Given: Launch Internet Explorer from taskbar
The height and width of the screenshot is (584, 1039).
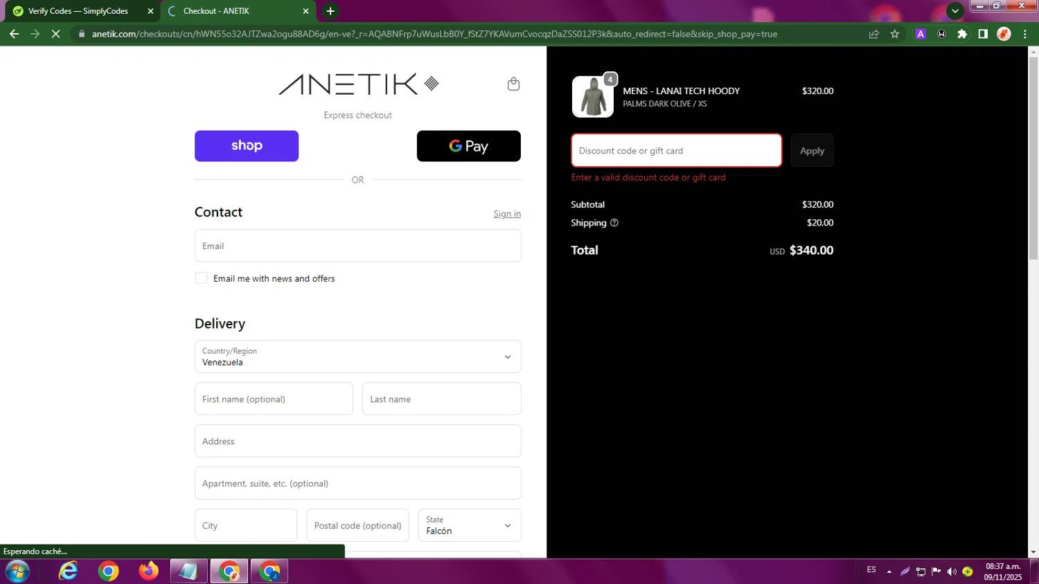Looking at the screenshot, I should coord(68,572).
